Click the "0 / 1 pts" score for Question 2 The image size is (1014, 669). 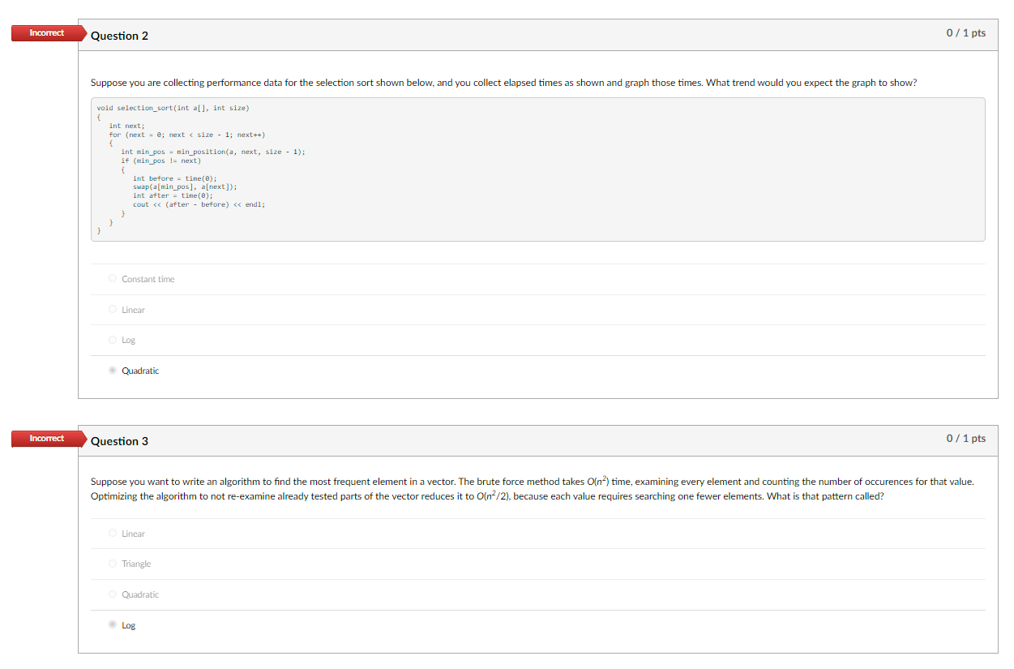(966, 32)
